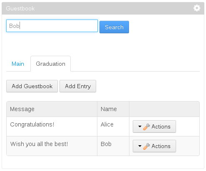Click the Guestbook portlet title
Viewport: 206px width, 171px height.
[x=20, y=8]
